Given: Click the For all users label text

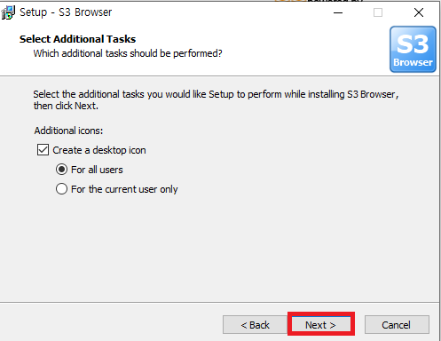Looking at the screenshot, I should click(x=97, y=170).
